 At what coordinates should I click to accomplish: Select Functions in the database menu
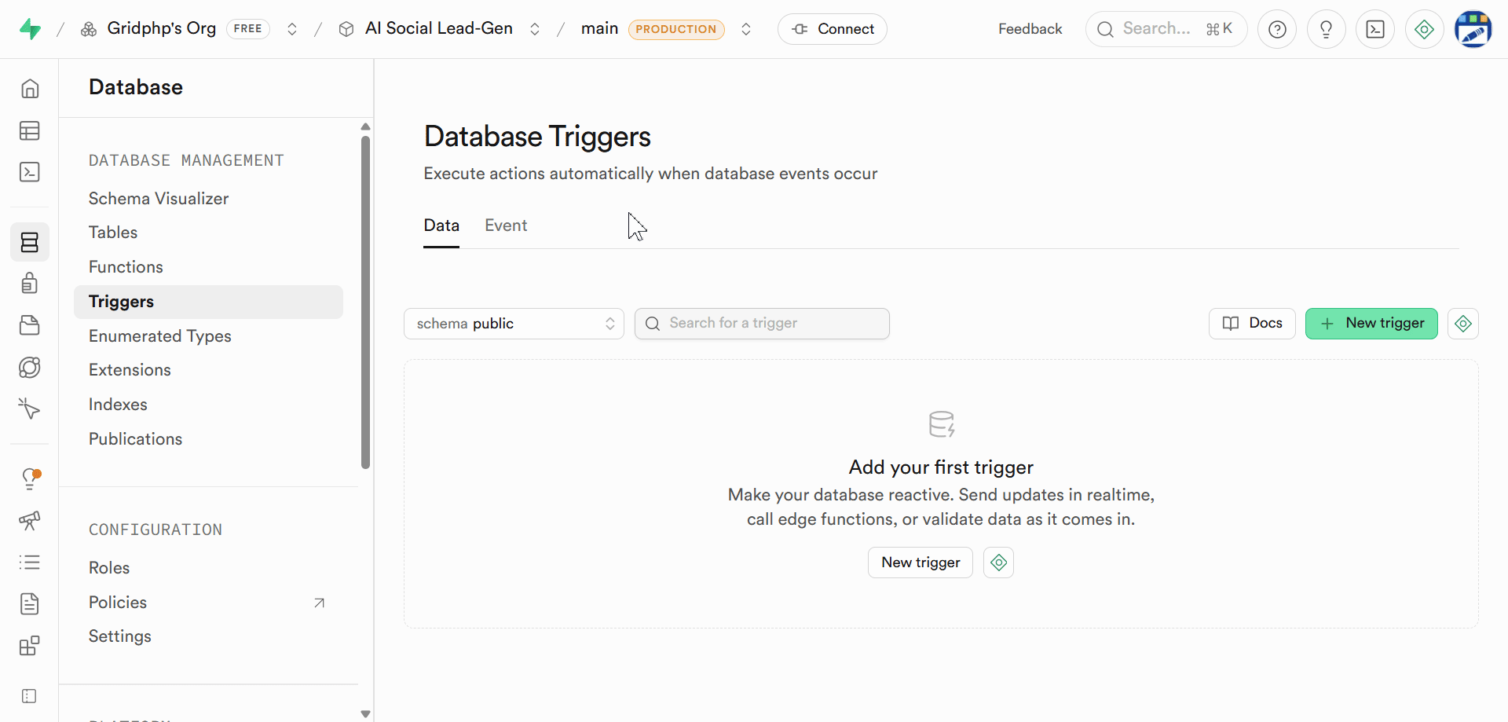126,267
